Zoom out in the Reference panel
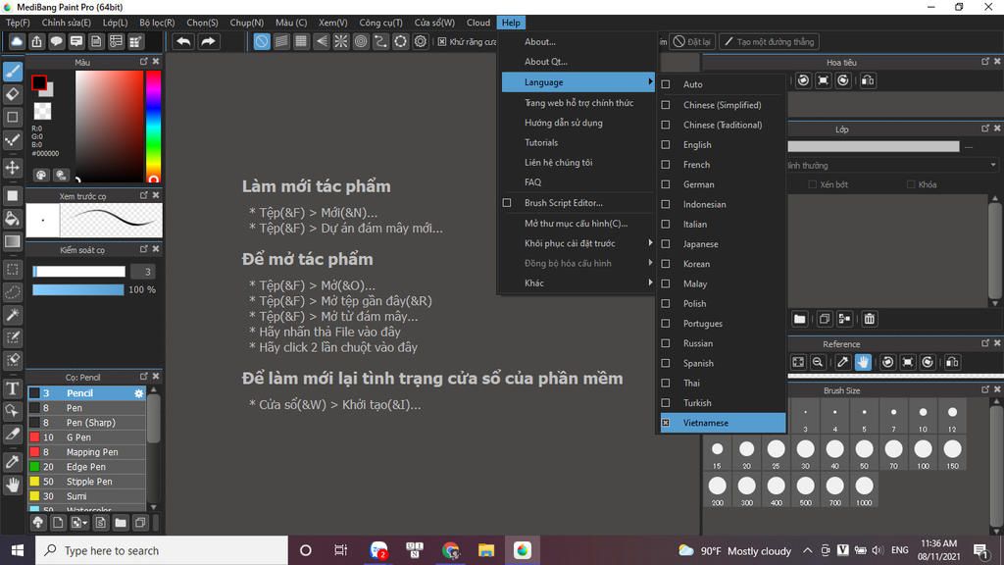The height and width of the screenshot is (565, 1004). [818, 362]
